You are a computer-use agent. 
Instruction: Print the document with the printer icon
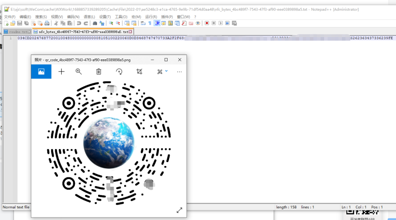tap(47, 23)
